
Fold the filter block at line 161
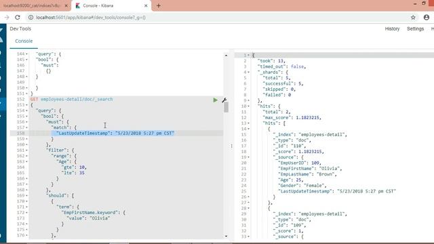pyautogui.click(x=26, y=150)
